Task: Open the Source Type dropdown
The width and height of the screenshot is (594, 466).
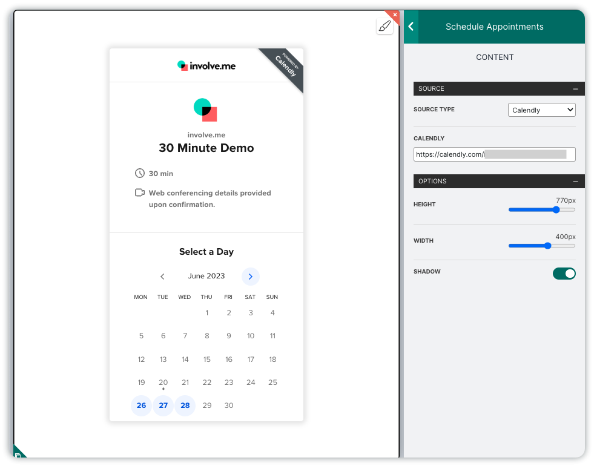Action: click(541, 110)
